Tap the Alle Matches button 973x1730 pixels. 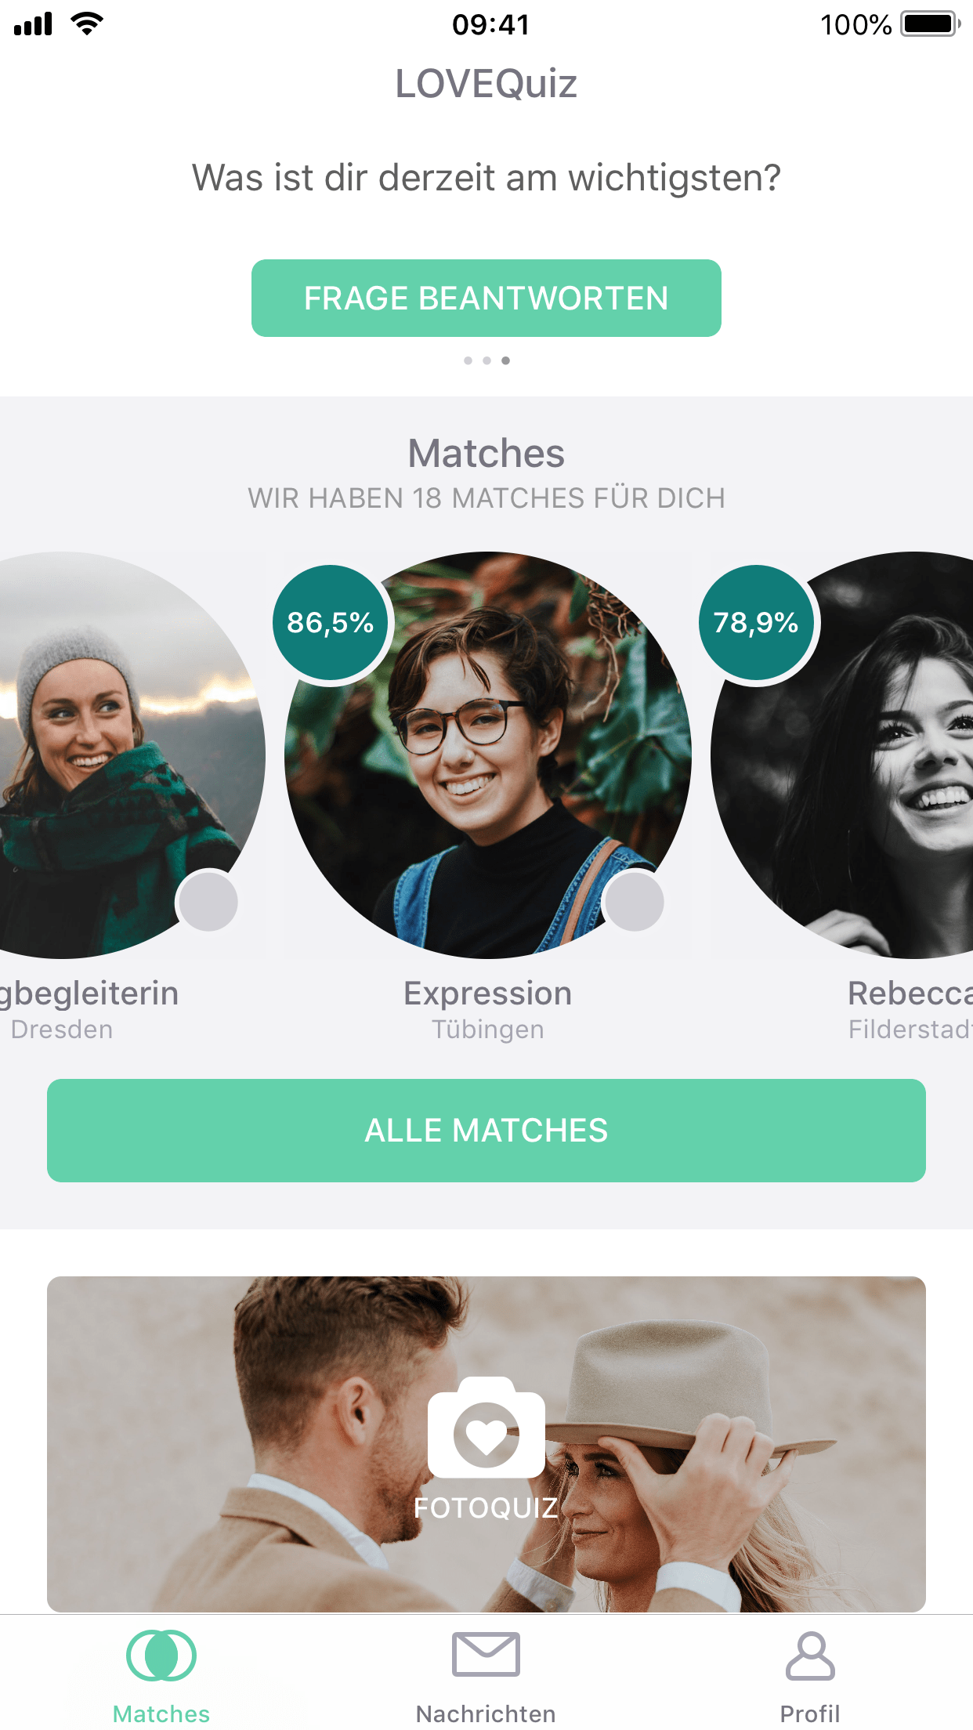486,1131
